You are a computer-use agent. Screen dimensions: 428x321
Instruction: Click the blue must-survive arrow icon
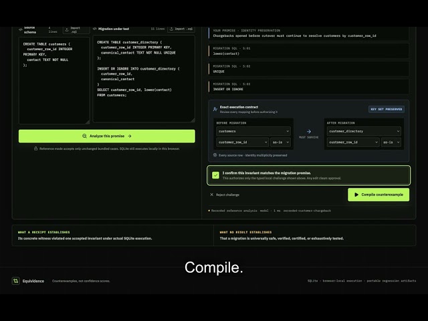coord(309,131)
